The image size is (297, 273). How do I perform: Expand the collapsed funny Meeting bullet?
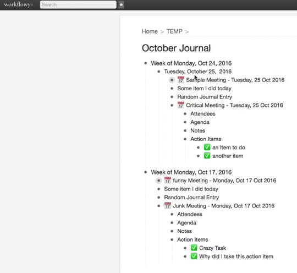click(x=158, y=181)
